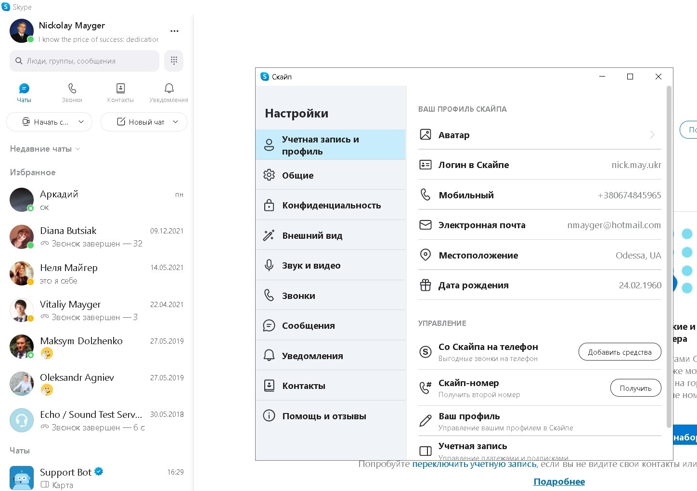Collapse the Недавние чаты section chevron
The image size is (697, 491).
tap(78, 149)
